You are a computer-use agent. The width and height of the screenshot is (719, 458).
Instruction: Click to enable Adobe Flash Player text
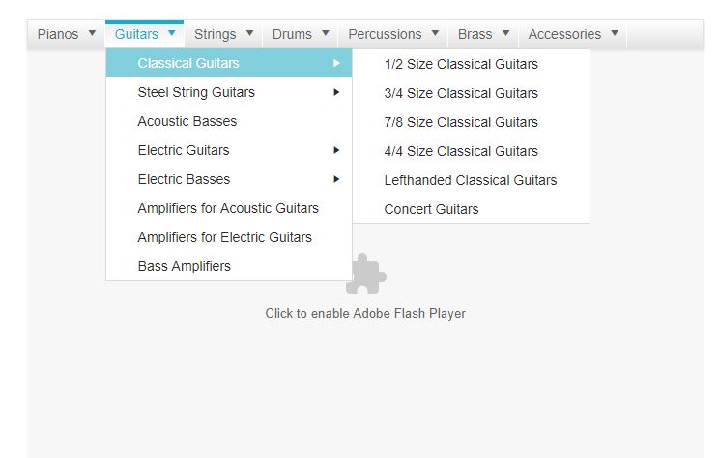(x=365, y=313)
